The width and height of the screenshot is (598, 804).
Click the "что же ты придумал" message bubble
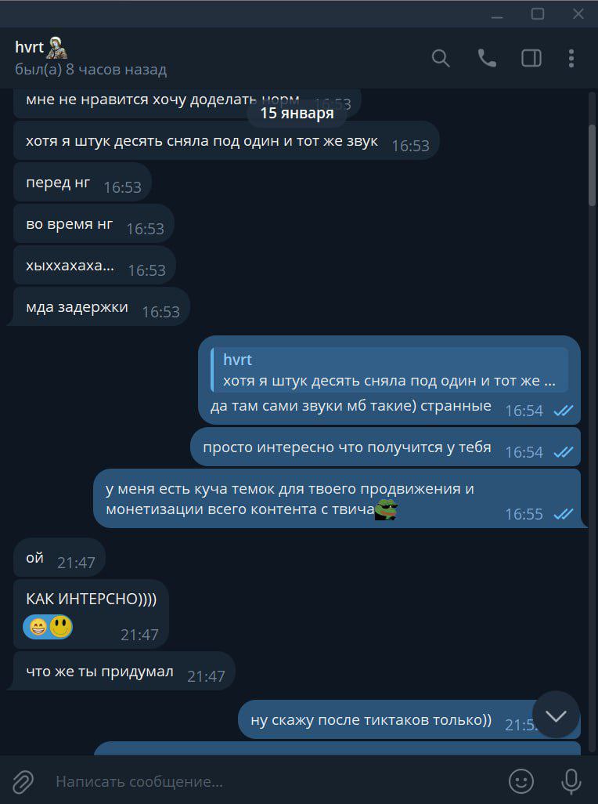(x=124, y=672)
